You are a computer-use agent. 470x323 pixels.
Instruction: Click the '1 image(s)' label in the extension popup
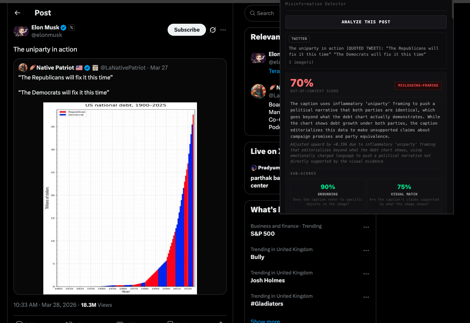tap(301, 62)
